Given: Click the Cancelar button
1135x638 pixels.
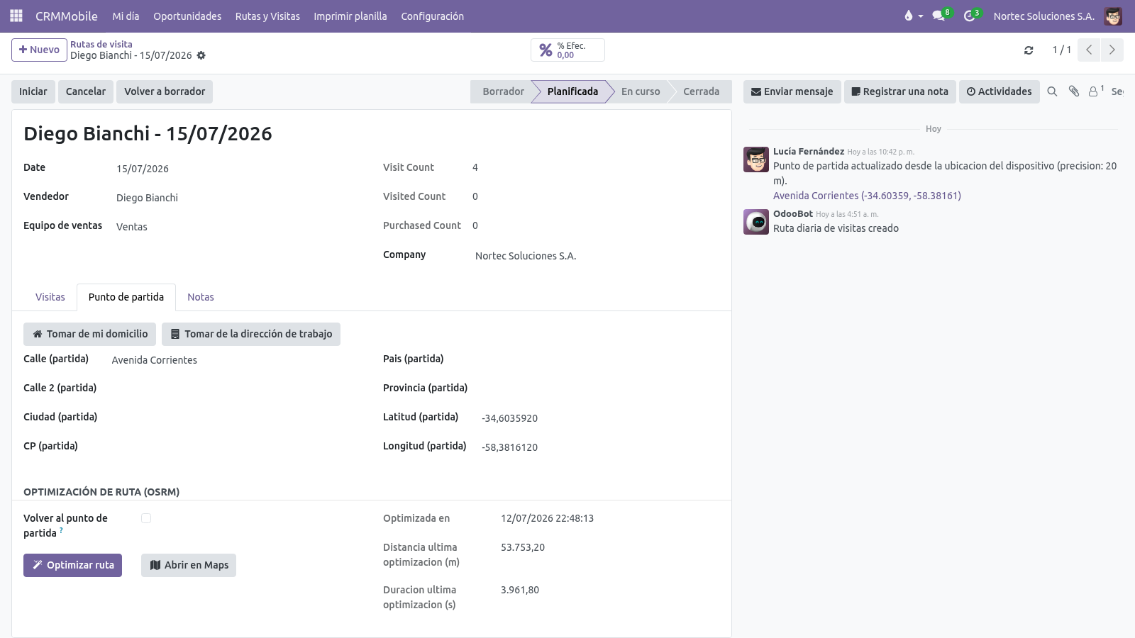Looking at the screenshot, I should [86, 91].
